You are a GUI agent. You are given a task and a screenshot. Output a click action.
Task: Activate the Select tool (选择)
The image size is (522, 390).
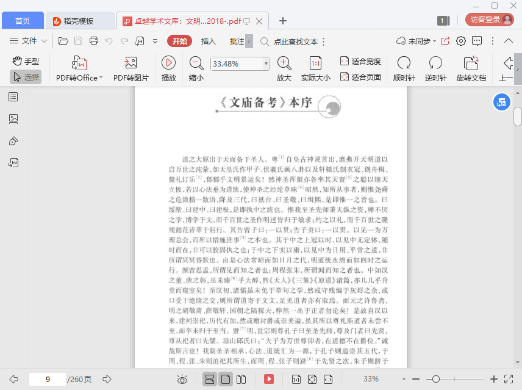point(26,77)
